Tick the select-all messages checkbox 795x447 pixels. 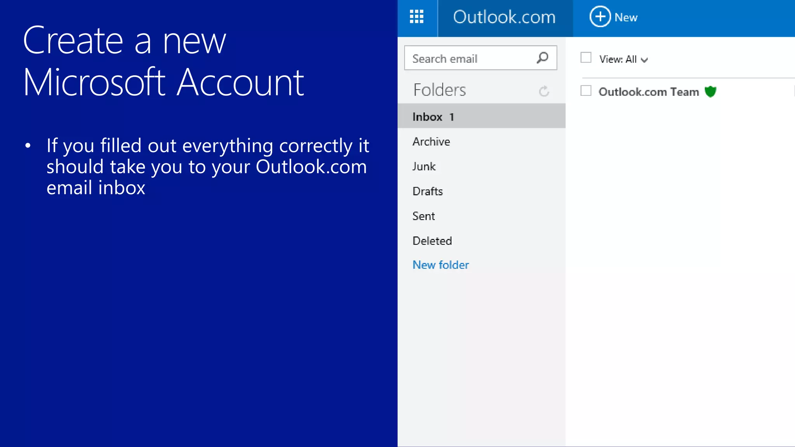click(586, 58)
